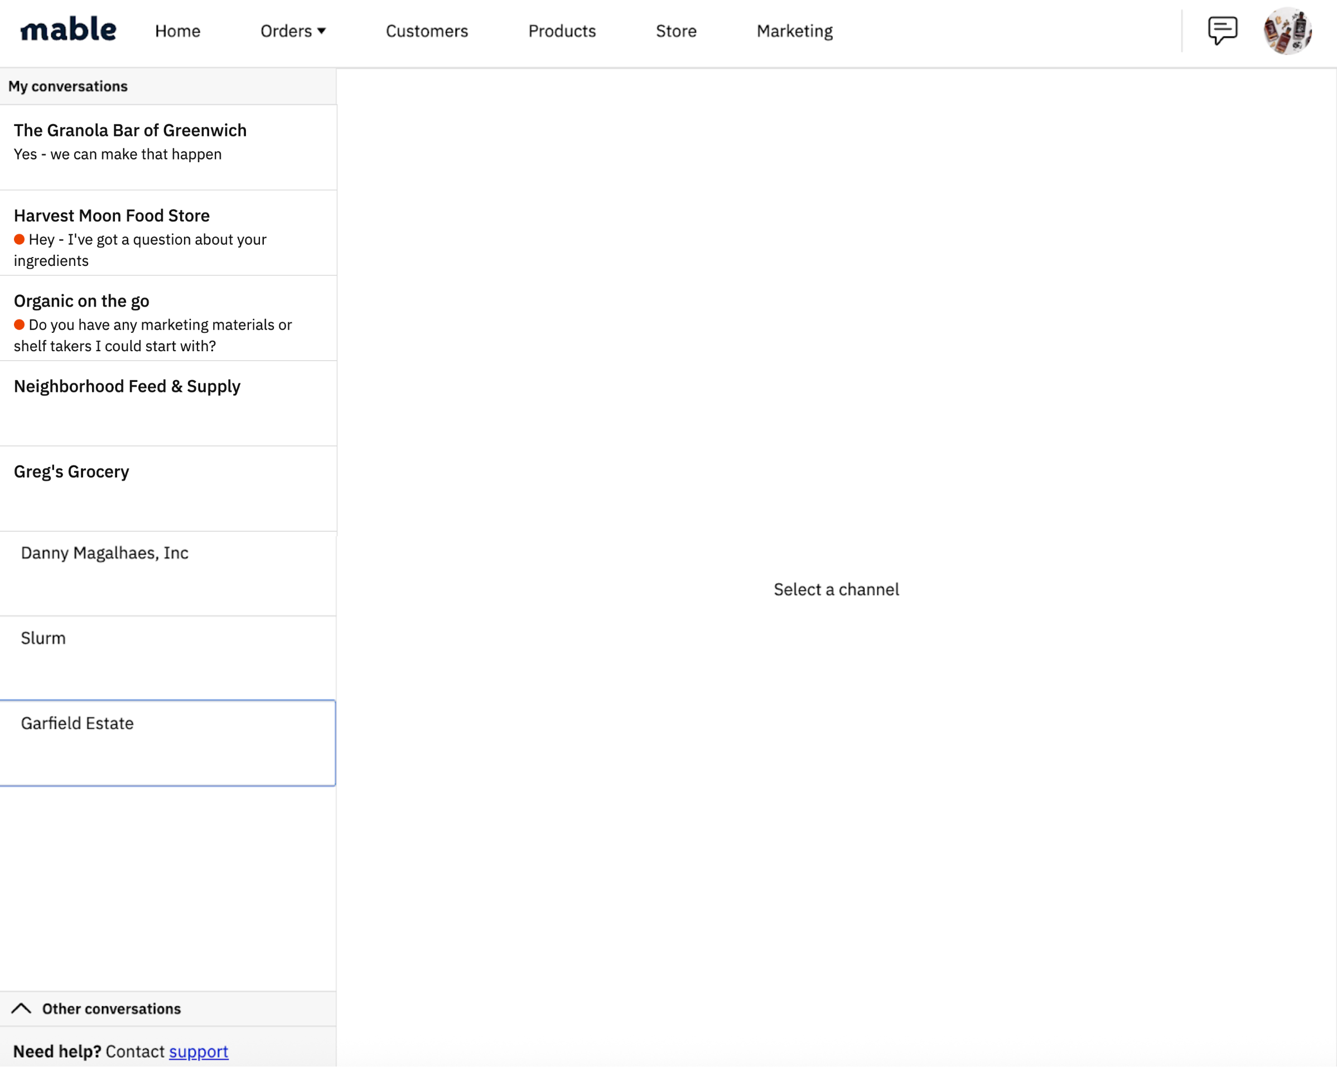This screenshot has width=1337, height=1076.
Task: Open the Store section
Action: coord(676,31)
